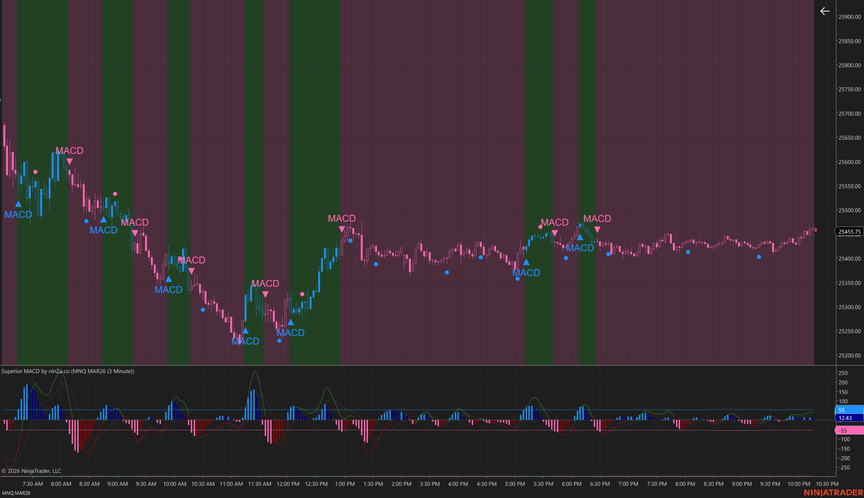Viewport: 864px width, 498px height.
Task: Click the blue MACD up-arrow near 10:00 AM
Action: tap(168, 279)
